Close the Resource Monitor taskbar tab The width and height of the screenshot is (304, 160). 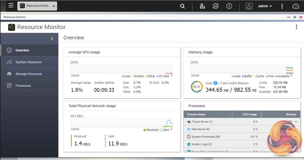(x=54, y=6)
